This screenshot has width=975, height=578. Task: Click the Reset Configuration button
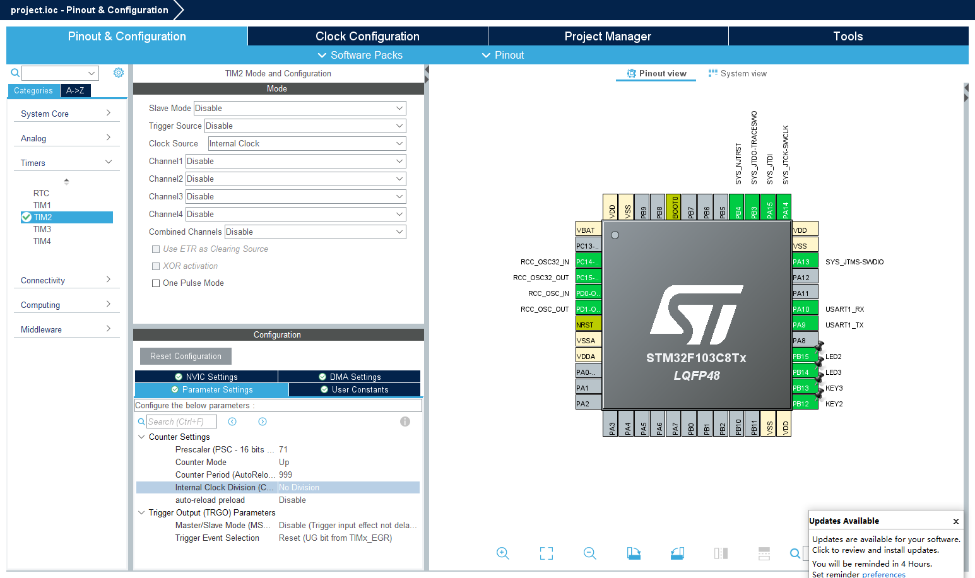[186, 356]
